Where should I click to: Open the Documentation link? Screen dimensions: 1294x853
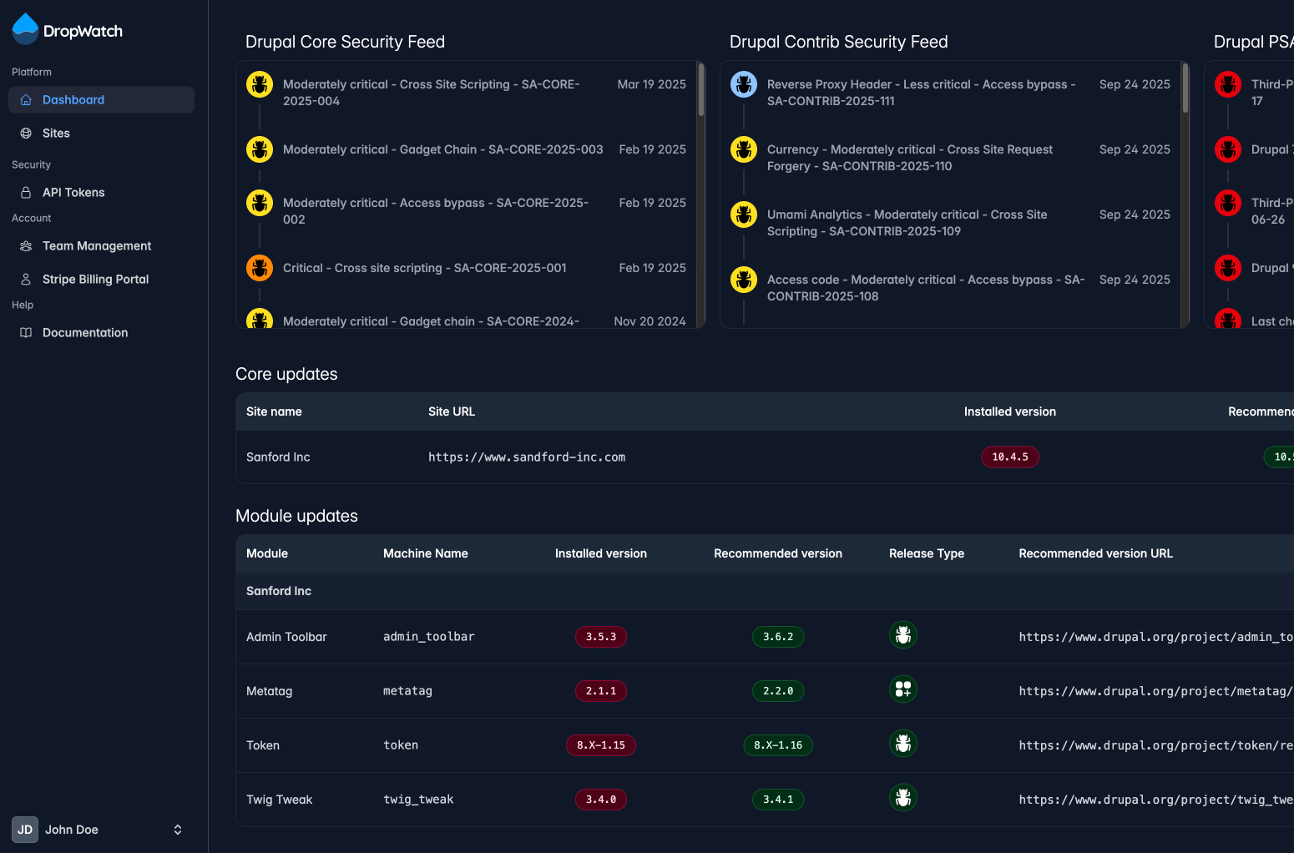tap(85, 333)
